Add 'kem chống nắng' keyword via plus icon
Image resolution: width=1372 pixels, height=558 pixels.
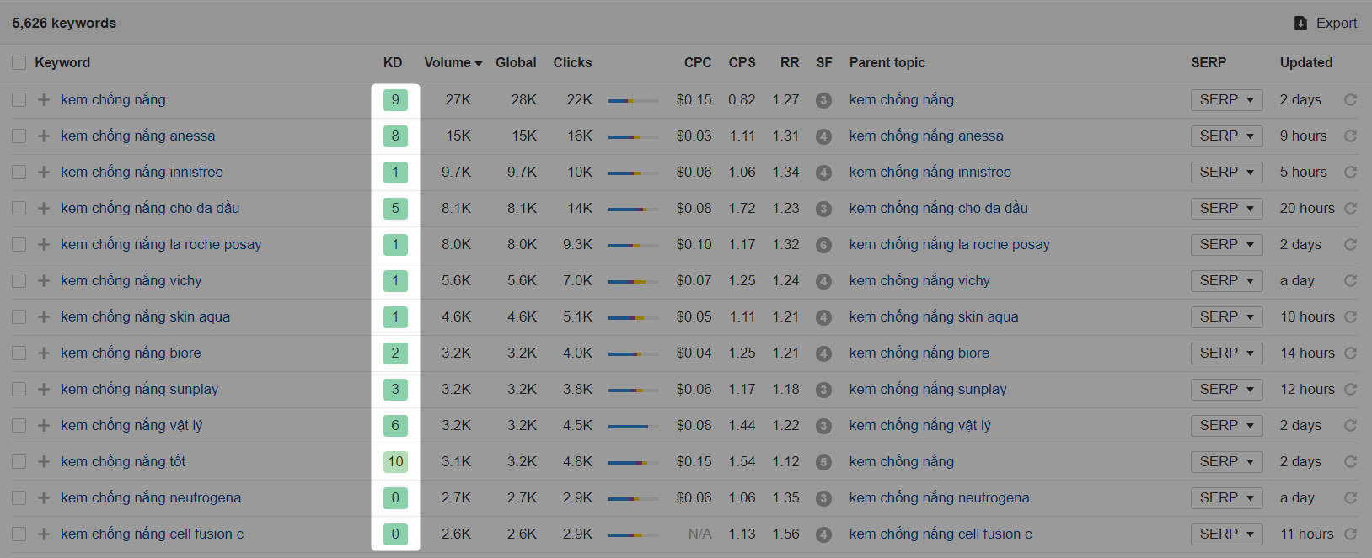(x=44, y=99)
